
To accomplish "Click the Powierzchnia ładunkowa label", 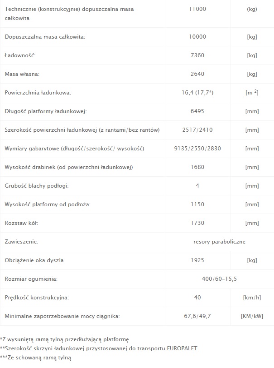I will tap(38, 93).
